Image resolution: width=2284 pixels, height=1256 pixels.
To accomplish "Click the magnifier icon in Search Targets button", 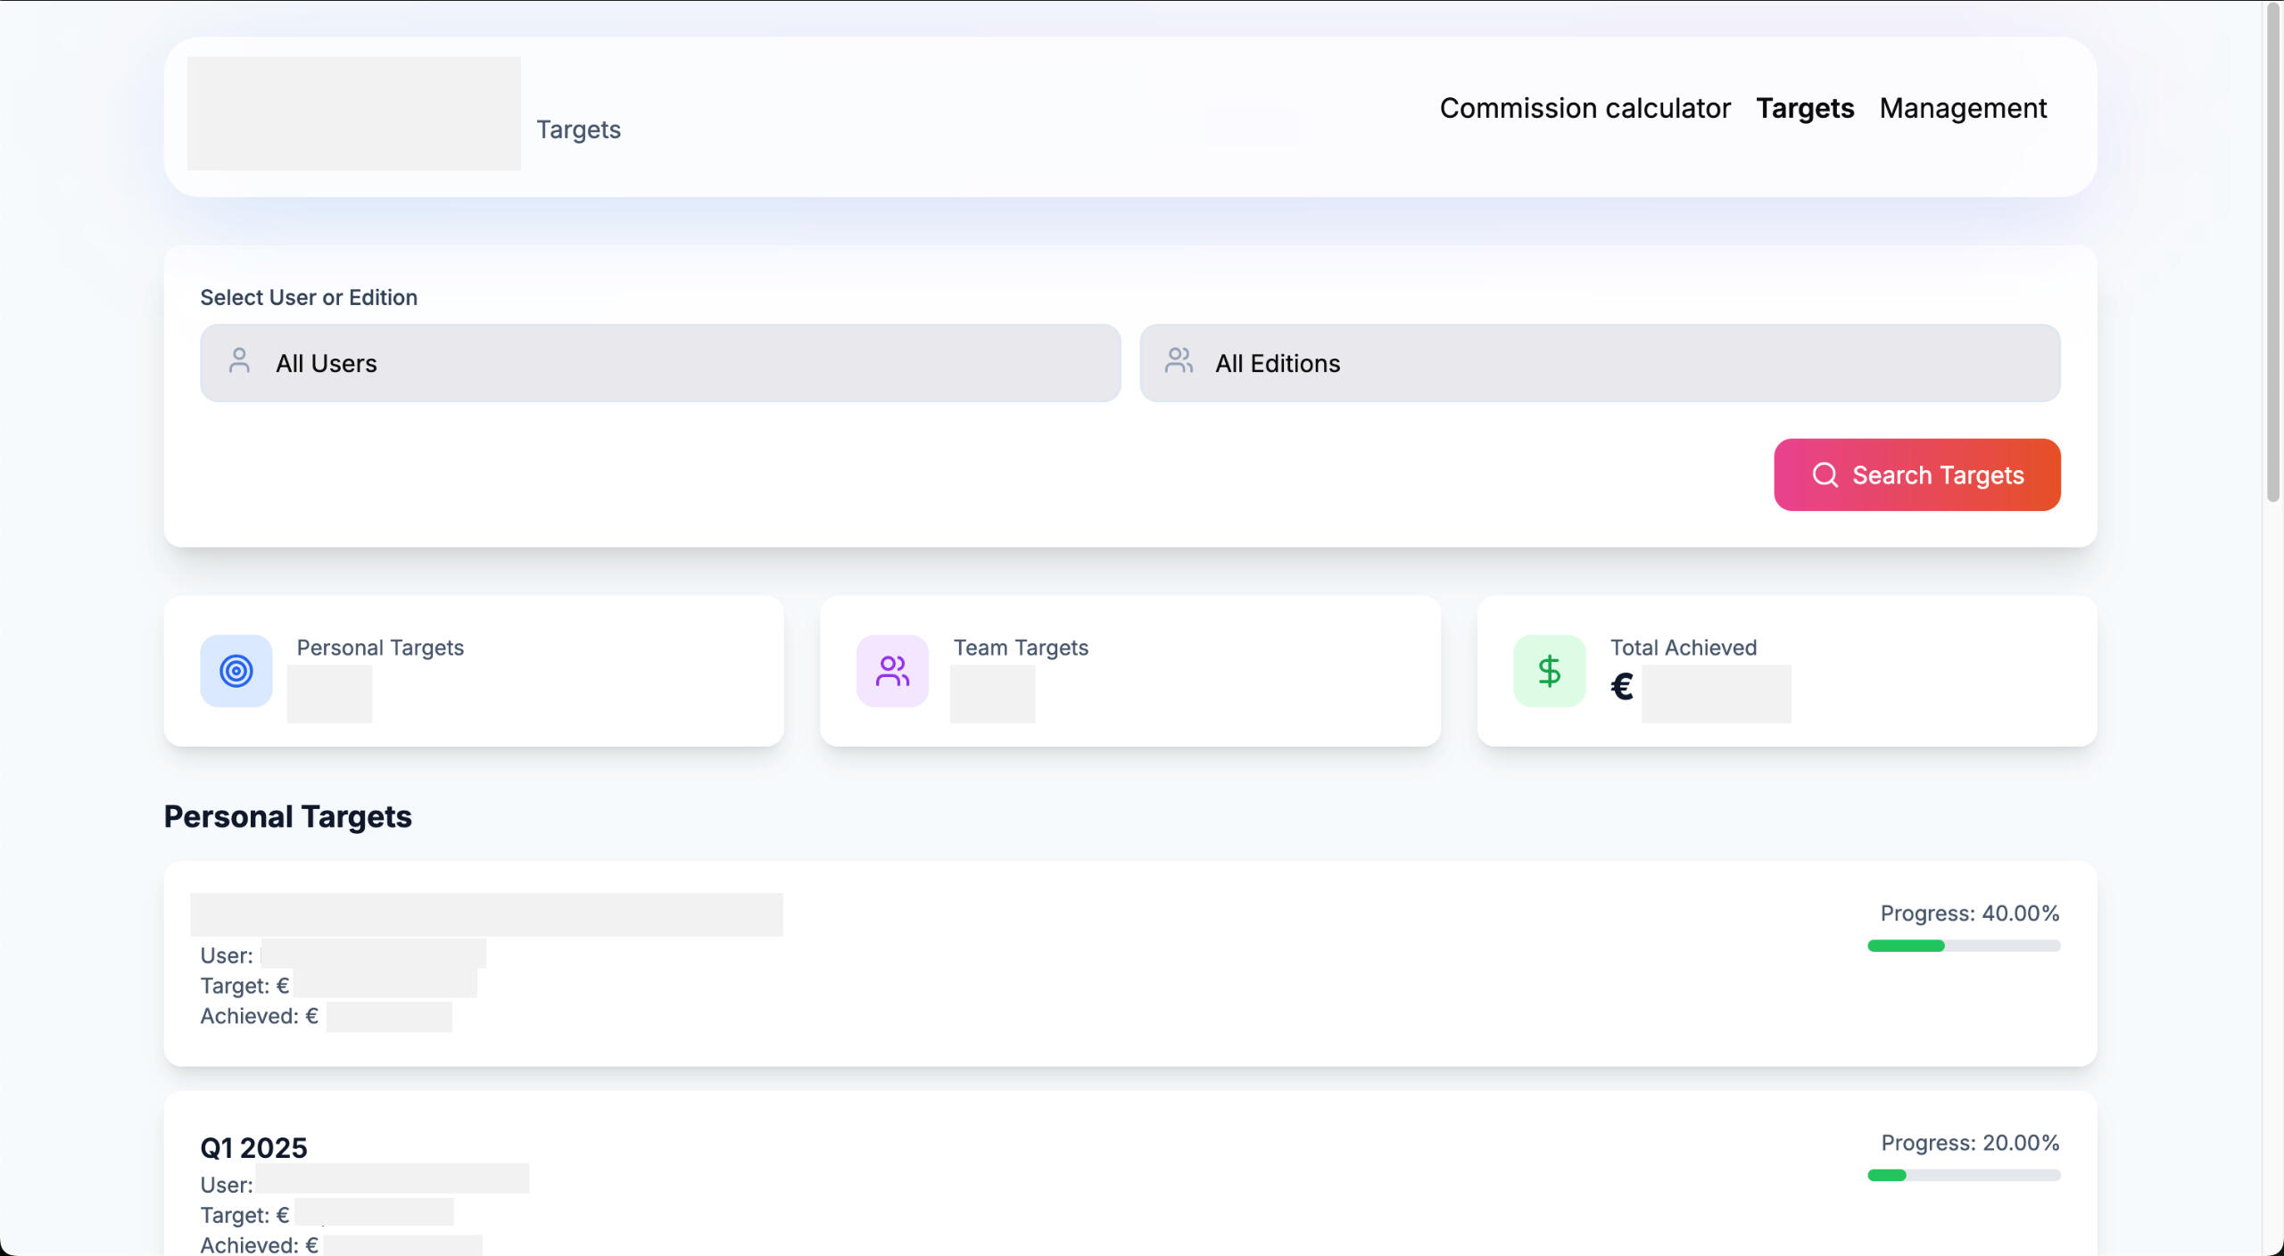I will [1825, 475].
